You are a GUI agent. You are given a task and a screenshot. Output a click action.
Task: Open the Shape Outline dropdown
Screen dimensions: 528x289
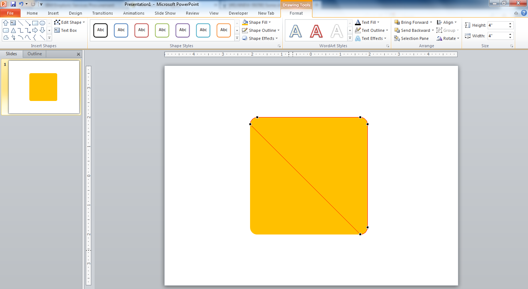[x=261, y=30]
